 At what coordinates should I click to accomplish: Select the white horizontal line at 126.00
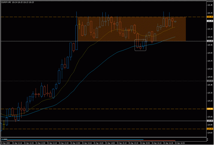(x=104, y=41)
